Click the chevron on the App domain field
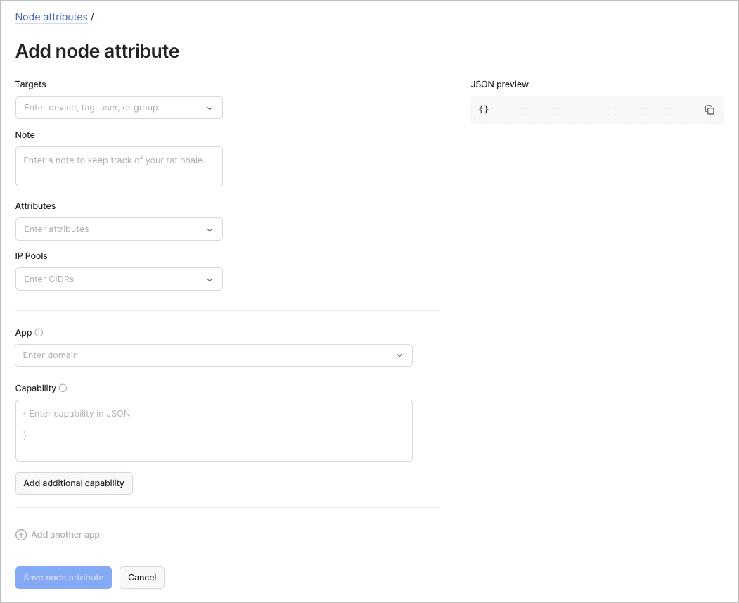 point(399,355)
